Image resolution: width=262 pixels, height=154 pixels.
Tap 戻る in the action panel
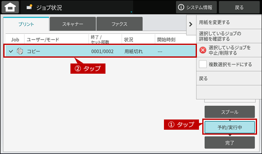[x=229, y=78]
